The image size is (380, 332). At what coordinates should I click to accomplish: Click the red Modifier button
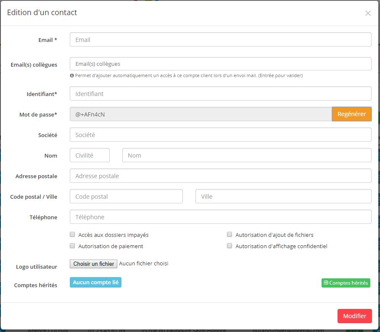pos(354,316)
